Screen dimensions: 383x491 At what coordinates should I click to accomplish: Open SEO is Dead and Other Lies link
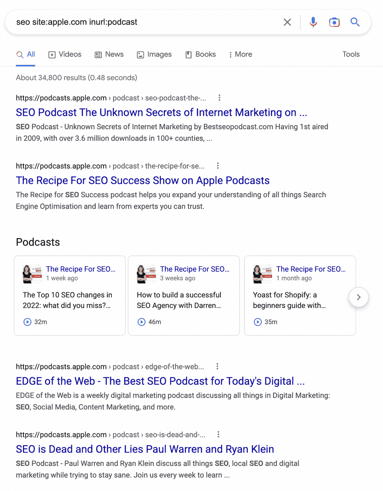pyautogui.click(x=145, y=449)
